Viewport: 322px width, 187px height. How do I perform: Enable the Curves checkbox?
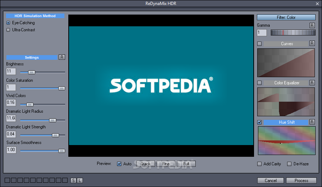click(259, 44)
